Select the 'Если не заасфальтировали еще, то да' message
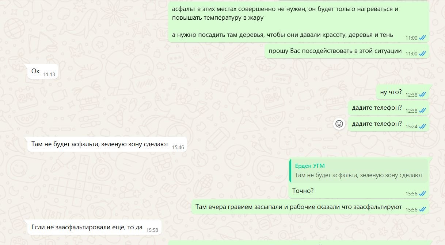Image resolution: width=445 pixels, height=245 pixels. 94,227
